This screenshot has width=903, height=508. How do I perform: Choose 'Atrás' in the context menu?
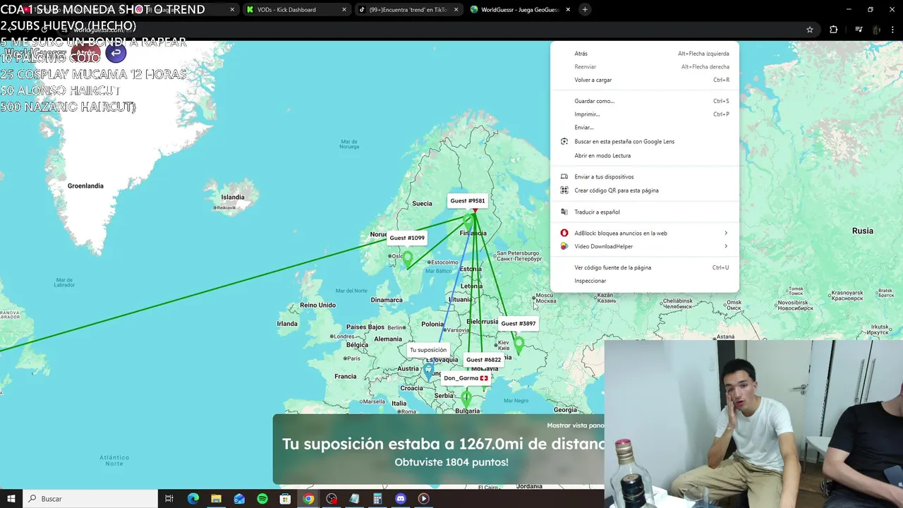tap(644, 54)
